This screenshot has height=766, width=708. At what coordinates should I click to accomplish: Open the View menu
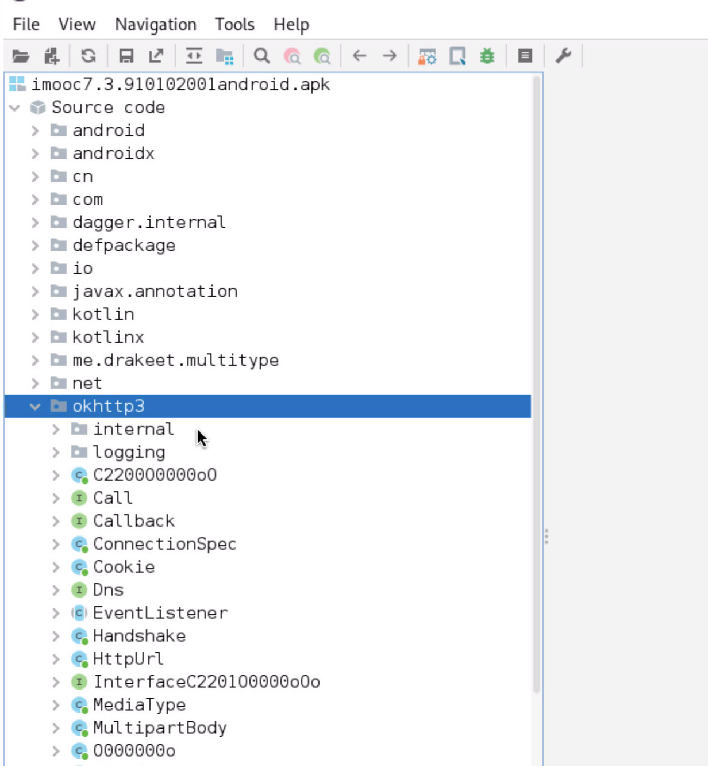pos(76,25)
